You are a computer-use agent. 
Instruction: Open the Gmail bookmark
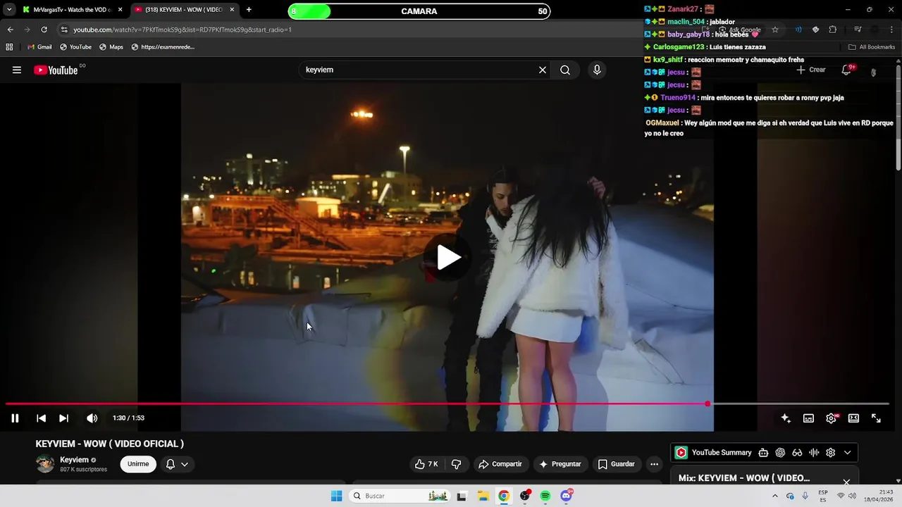point(39,47)
